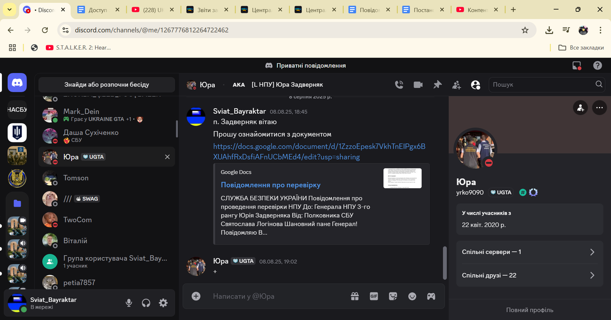Image resolution: width=611 pixels, height=320 pixels.
Task: Open S.T.A.L.K.E.R. 2 bookmark
Action: coord(78,48)
